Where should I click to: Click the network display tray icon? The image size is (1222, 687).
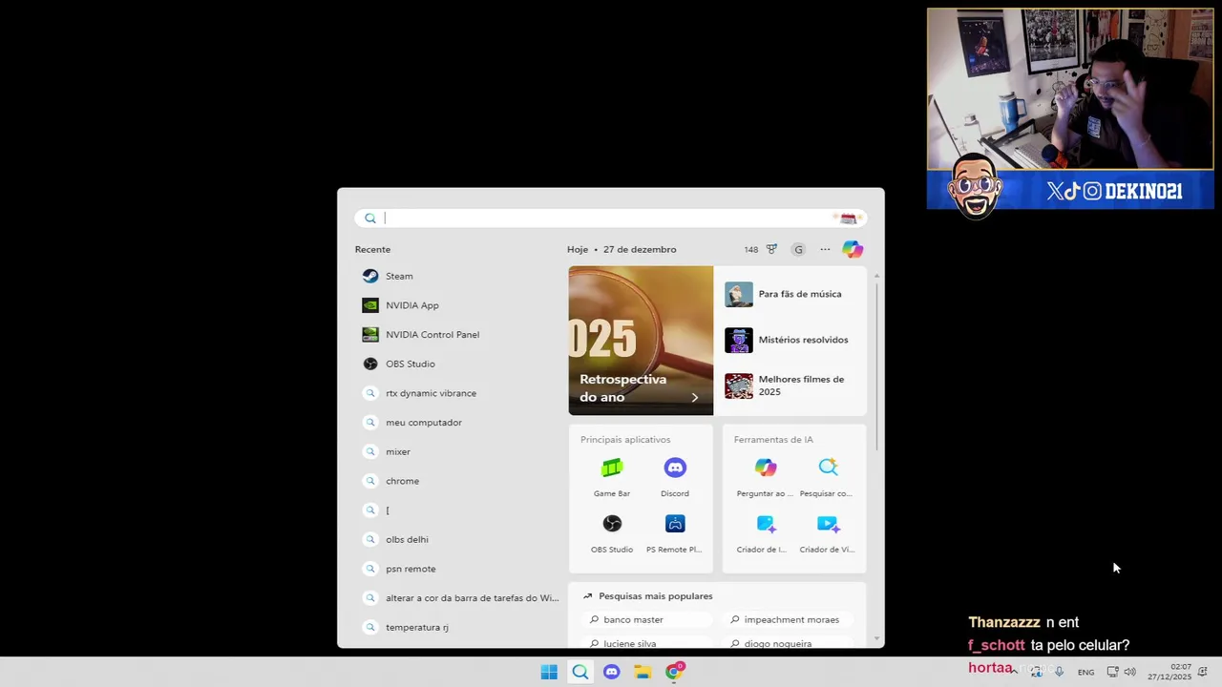pos(1112,672)
